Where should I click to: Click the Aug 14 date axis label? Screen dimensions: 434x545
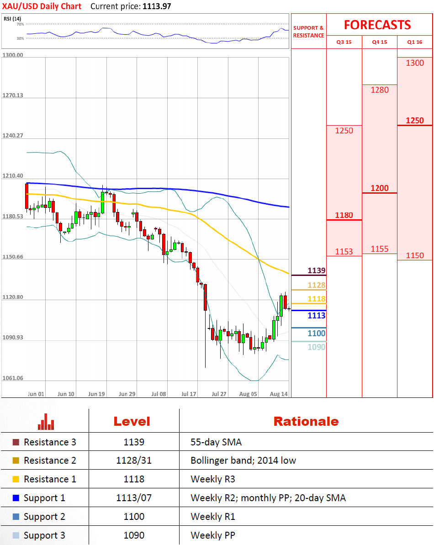279,394
